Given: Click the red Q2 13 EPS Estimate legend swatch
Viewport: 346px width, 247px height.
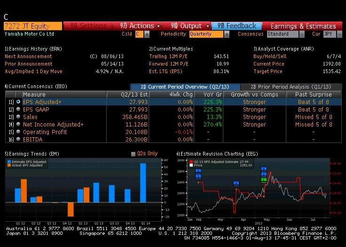Looking at the screenshot, I should [191, 162].
